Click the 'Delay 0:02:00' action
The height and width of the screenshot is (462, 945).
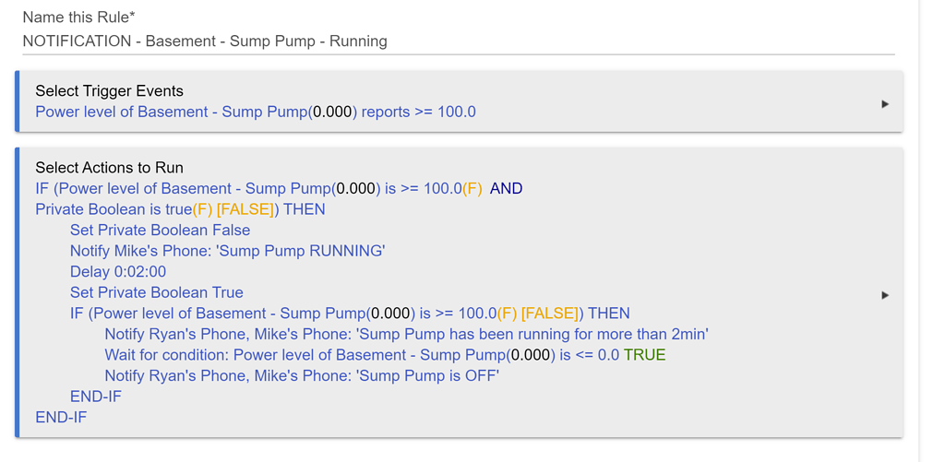[x=118, y=272]
